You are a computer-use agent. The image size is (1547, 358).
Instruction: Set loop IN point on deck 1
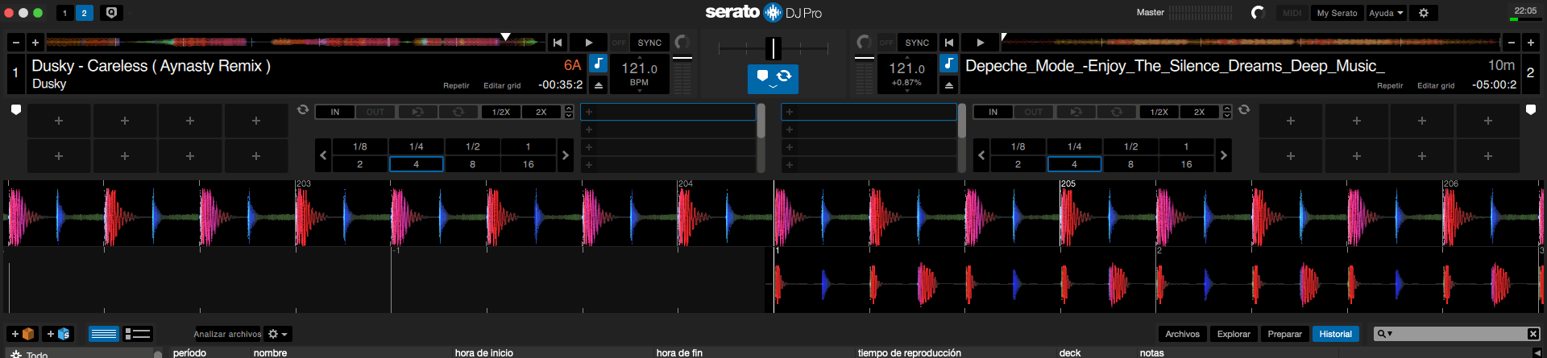pos(335,112)
